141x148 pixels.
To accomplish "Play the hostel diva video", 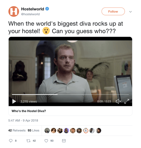I will coord(14,101).
